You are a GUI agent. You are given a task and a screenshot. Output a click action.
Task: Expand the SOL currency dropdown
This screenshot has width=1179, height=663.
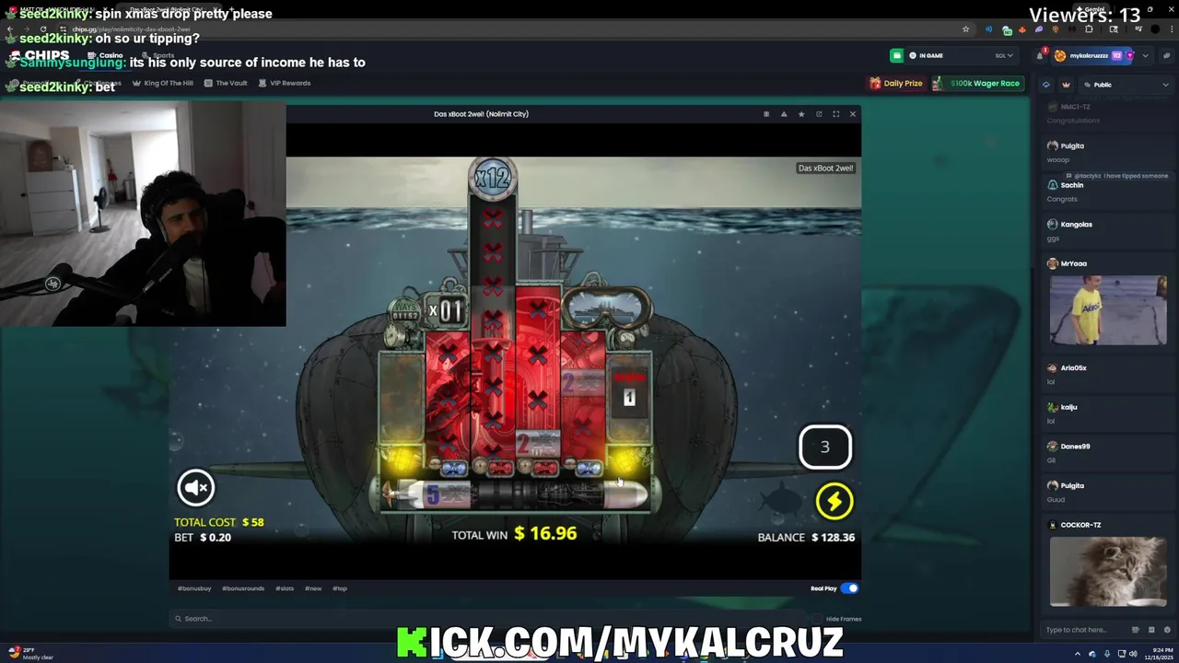tap(1003, 55)
